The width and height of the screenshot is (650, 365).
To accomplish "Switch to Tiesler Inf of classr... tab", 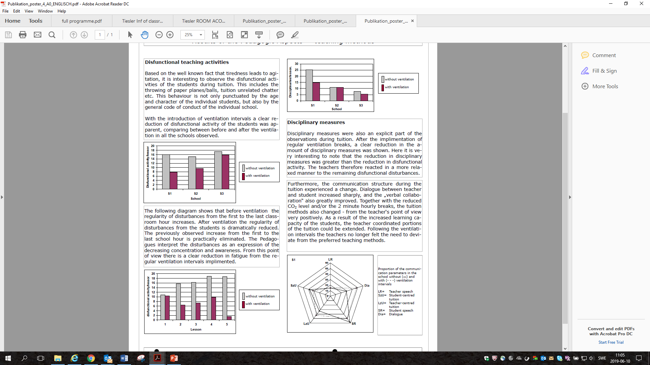I will point(143,21).
